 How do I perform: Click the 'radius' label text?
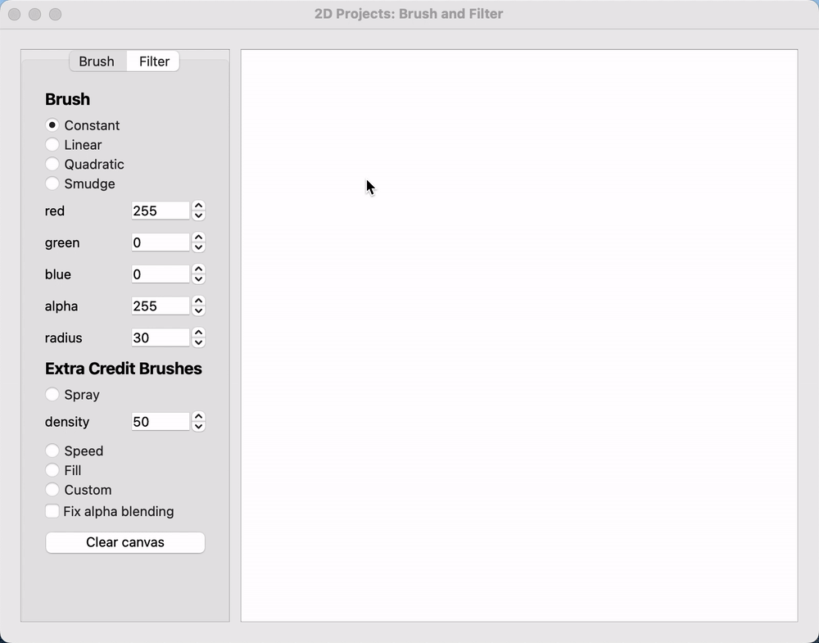(63, 338)
